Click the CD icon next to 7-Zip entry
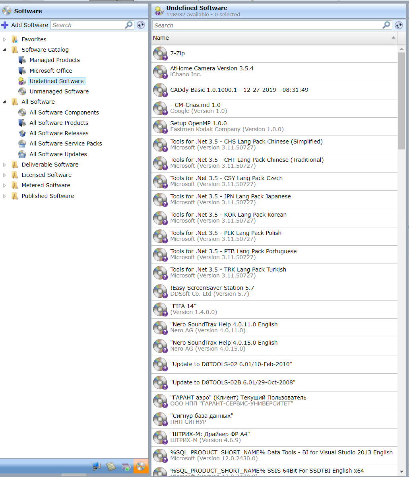409x477 pixels. click(160, 53)
